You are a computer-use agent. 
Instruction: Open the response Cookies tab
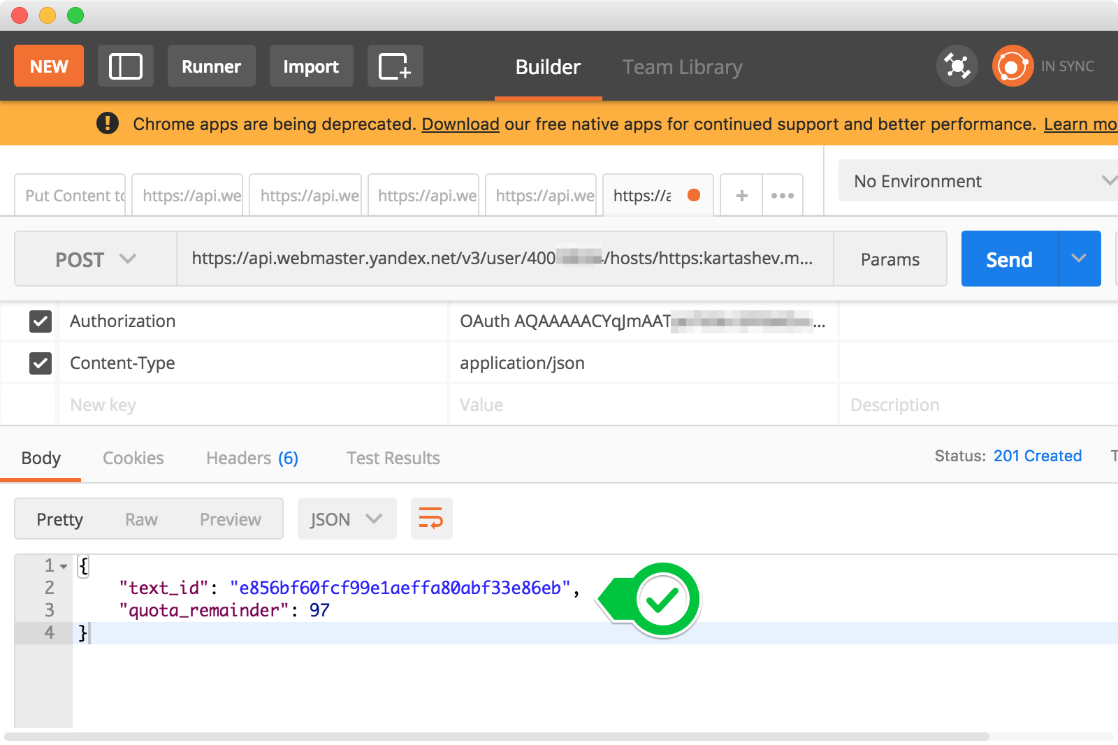133,458
